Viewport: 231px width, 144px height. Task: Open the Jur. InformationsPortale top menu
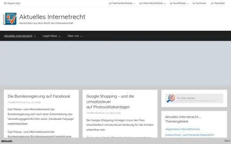tap(151, 3)
